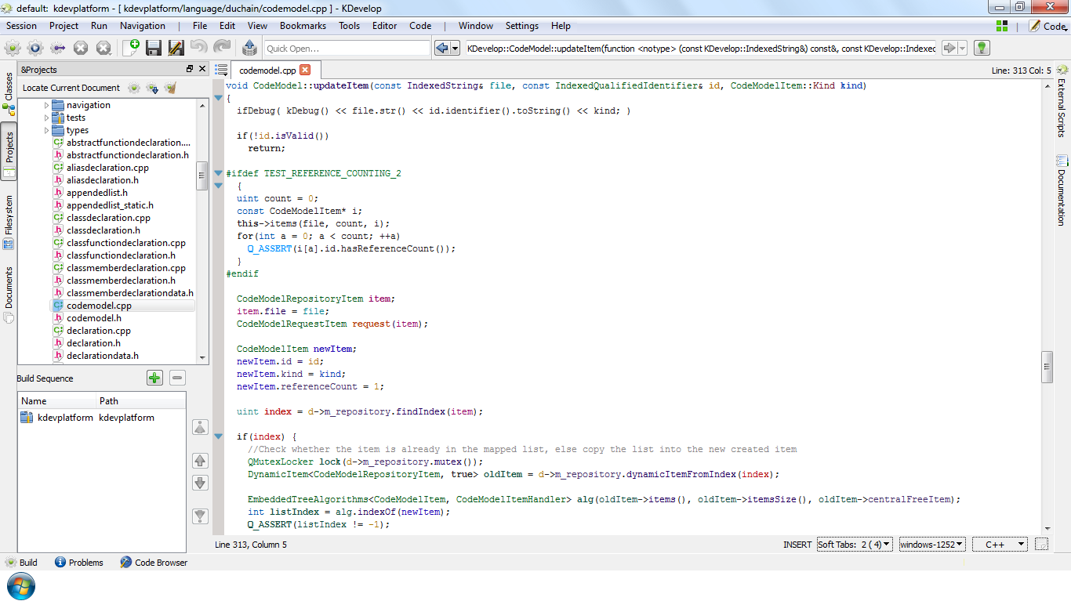Expand the navigation folder in project tree
The height and width of the screenshot is (601, 1071).
pyautogui.click(x=47, y=105)
